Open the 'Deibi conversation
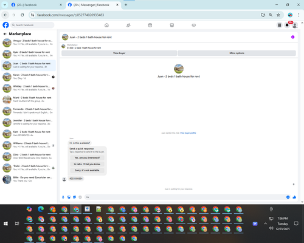304x243 pixels. pyautogui.click(x=29, y=168)
